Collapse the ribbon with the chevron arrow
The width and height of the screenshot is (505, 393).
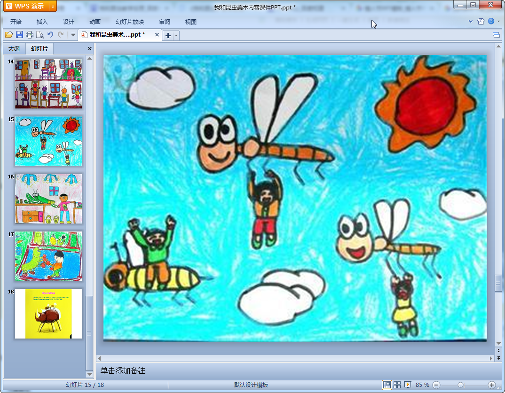471,22
